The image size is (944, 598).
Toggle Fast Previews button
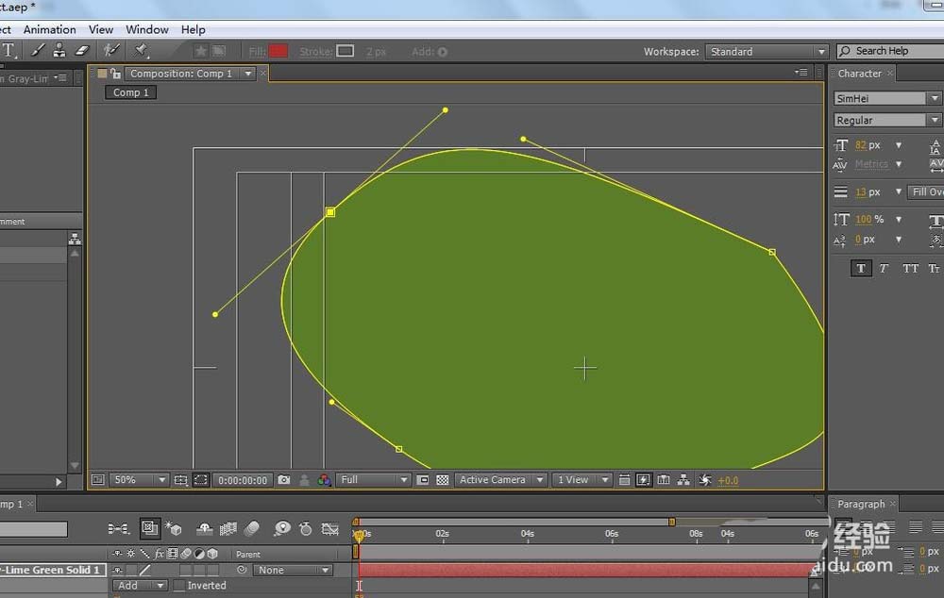point(644,480)
